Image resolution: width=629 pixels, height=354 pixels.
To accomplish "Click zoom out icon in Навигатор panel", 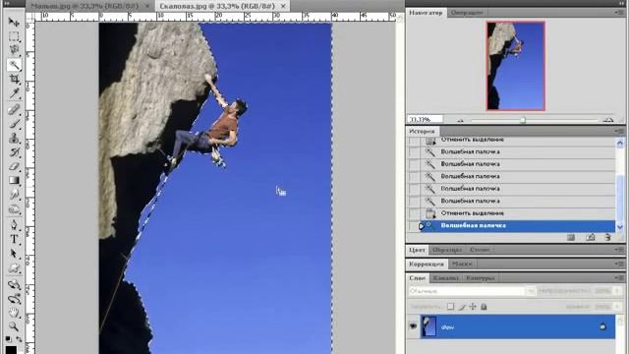I will point(460,120).
